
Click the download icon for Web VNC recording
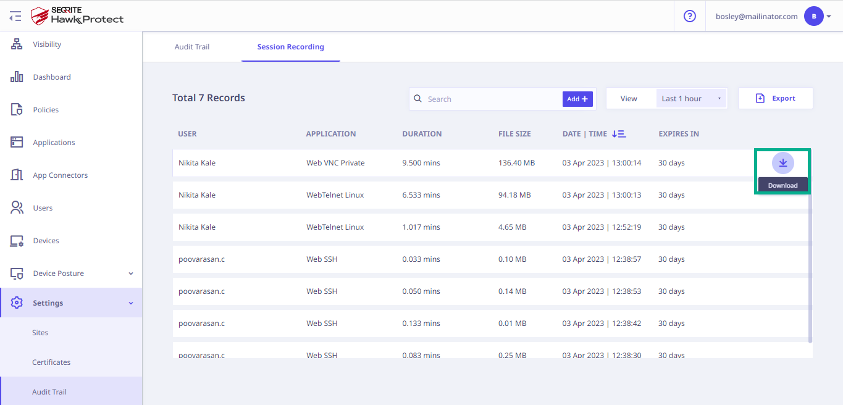click(782, 163)
